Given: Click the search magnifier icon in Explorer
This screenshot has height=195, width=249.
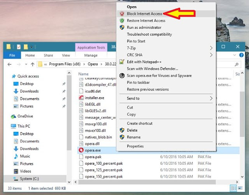Looking at the screenshot, I should (237, 64).
